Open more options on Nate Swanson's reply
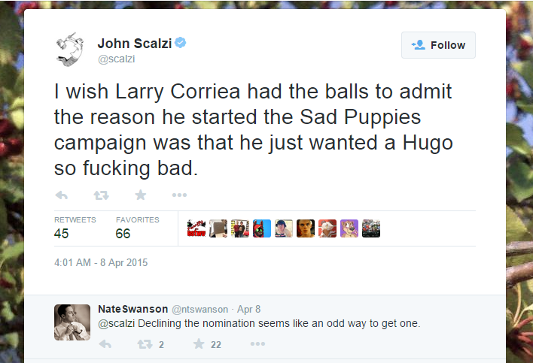Viewport: 533px width, 363px height. point(257,344)
